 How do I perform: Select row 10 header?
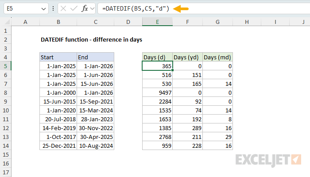(x=5, y=110)
